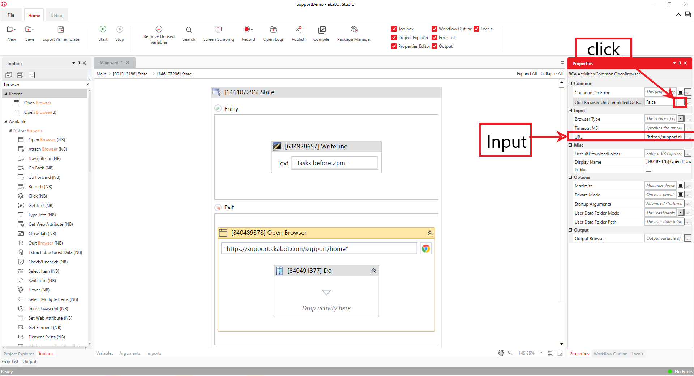The height and width of the screenshot is (376, 694).
Task: Check the Public property checkbox
Action: pos(648,169)
